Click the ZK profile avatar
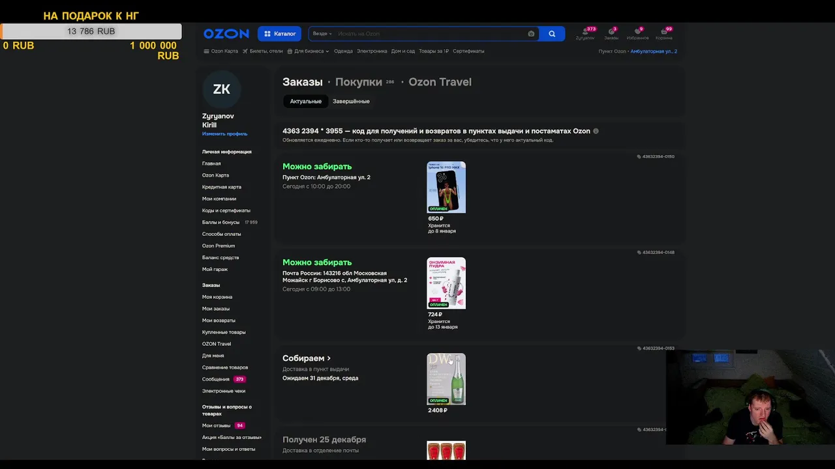 [x=221, y=89]
